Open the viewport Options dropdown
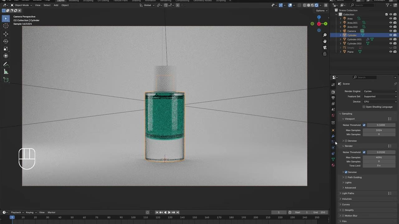 [x=321, y=11]
